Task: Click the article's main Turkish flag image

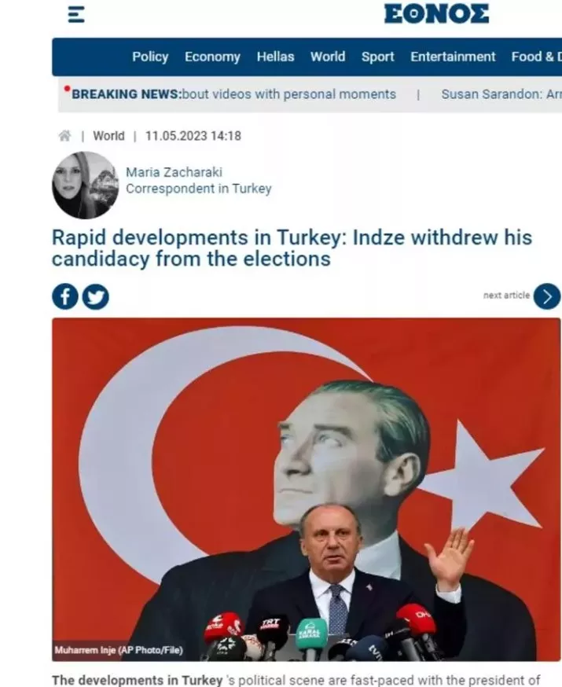Action: [x=307, y=490]
